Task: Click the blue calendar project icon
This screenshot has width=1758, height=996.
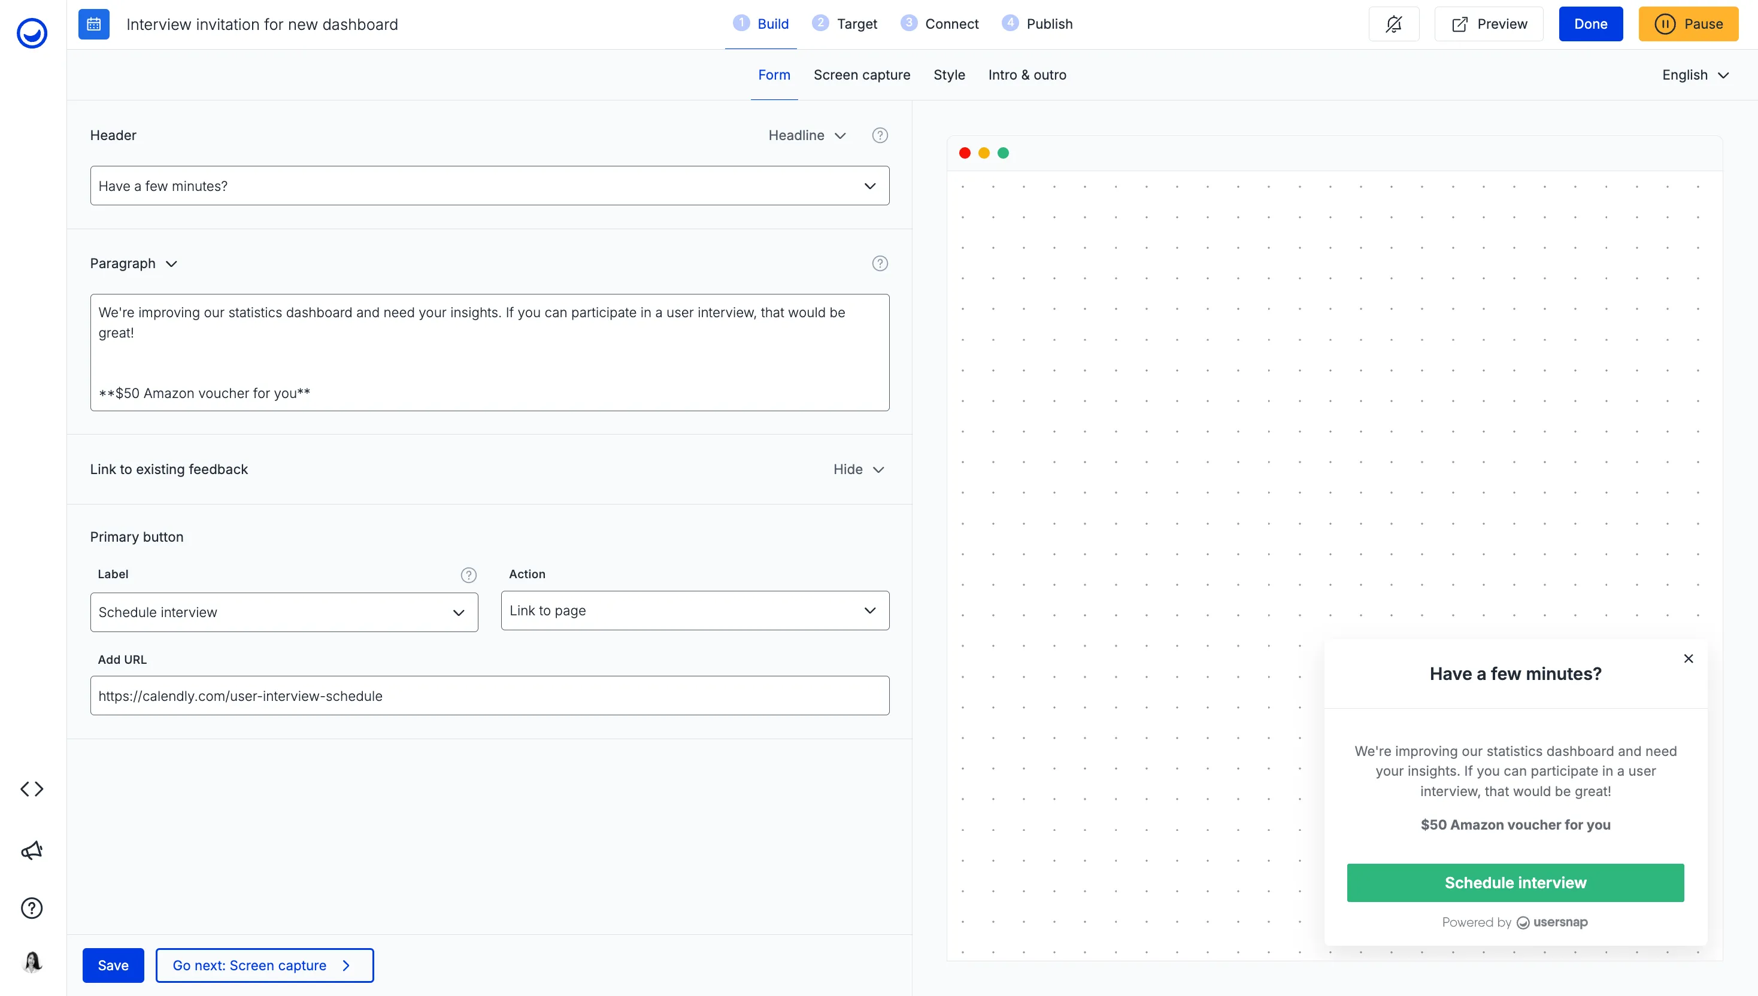Action: pos(94,24)
